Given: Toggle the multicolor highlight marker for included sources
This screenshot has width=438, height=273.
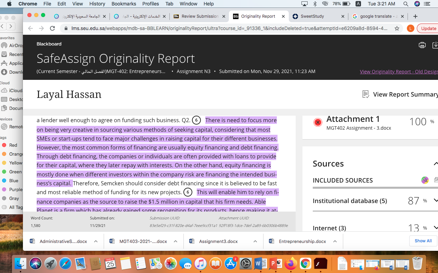Looking at the screenshot, I should 425,180.
